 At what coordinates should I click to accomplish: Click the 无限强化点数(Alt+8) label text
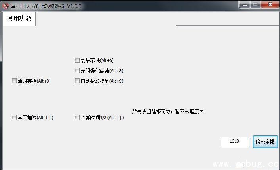pos(102,71)
